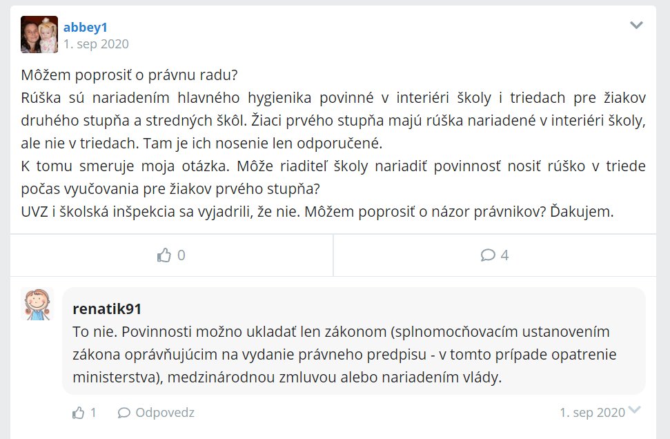Like renatik91's comment with the thumbs-up icon
Image resolution: width=670 pixels, height=439 pixels.
(x=78, y=413)
